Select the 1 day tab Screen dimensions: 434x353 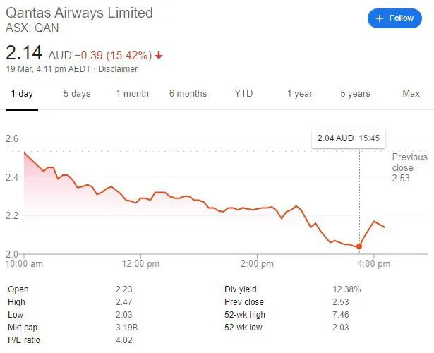point(21,94)
